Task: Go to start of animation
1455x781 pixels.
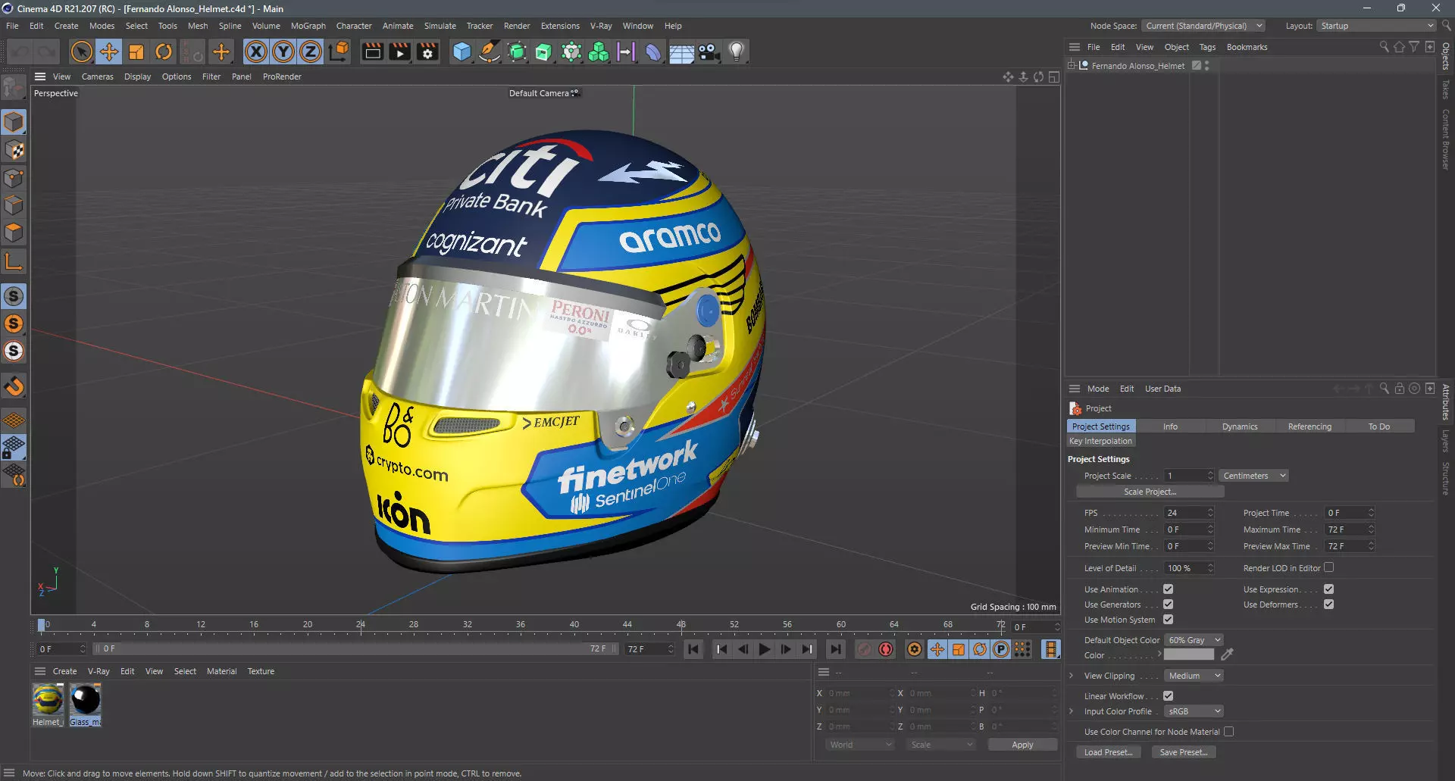Action: [693, 649]
